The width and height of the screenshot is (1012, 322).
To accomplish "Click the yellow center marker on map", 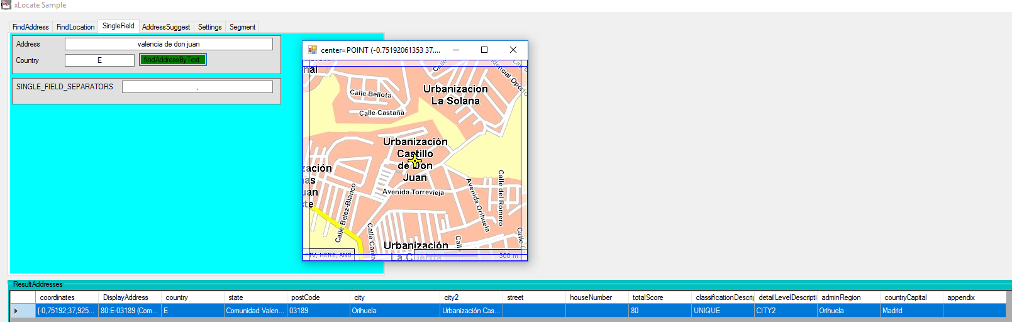I will pos(415,162).
